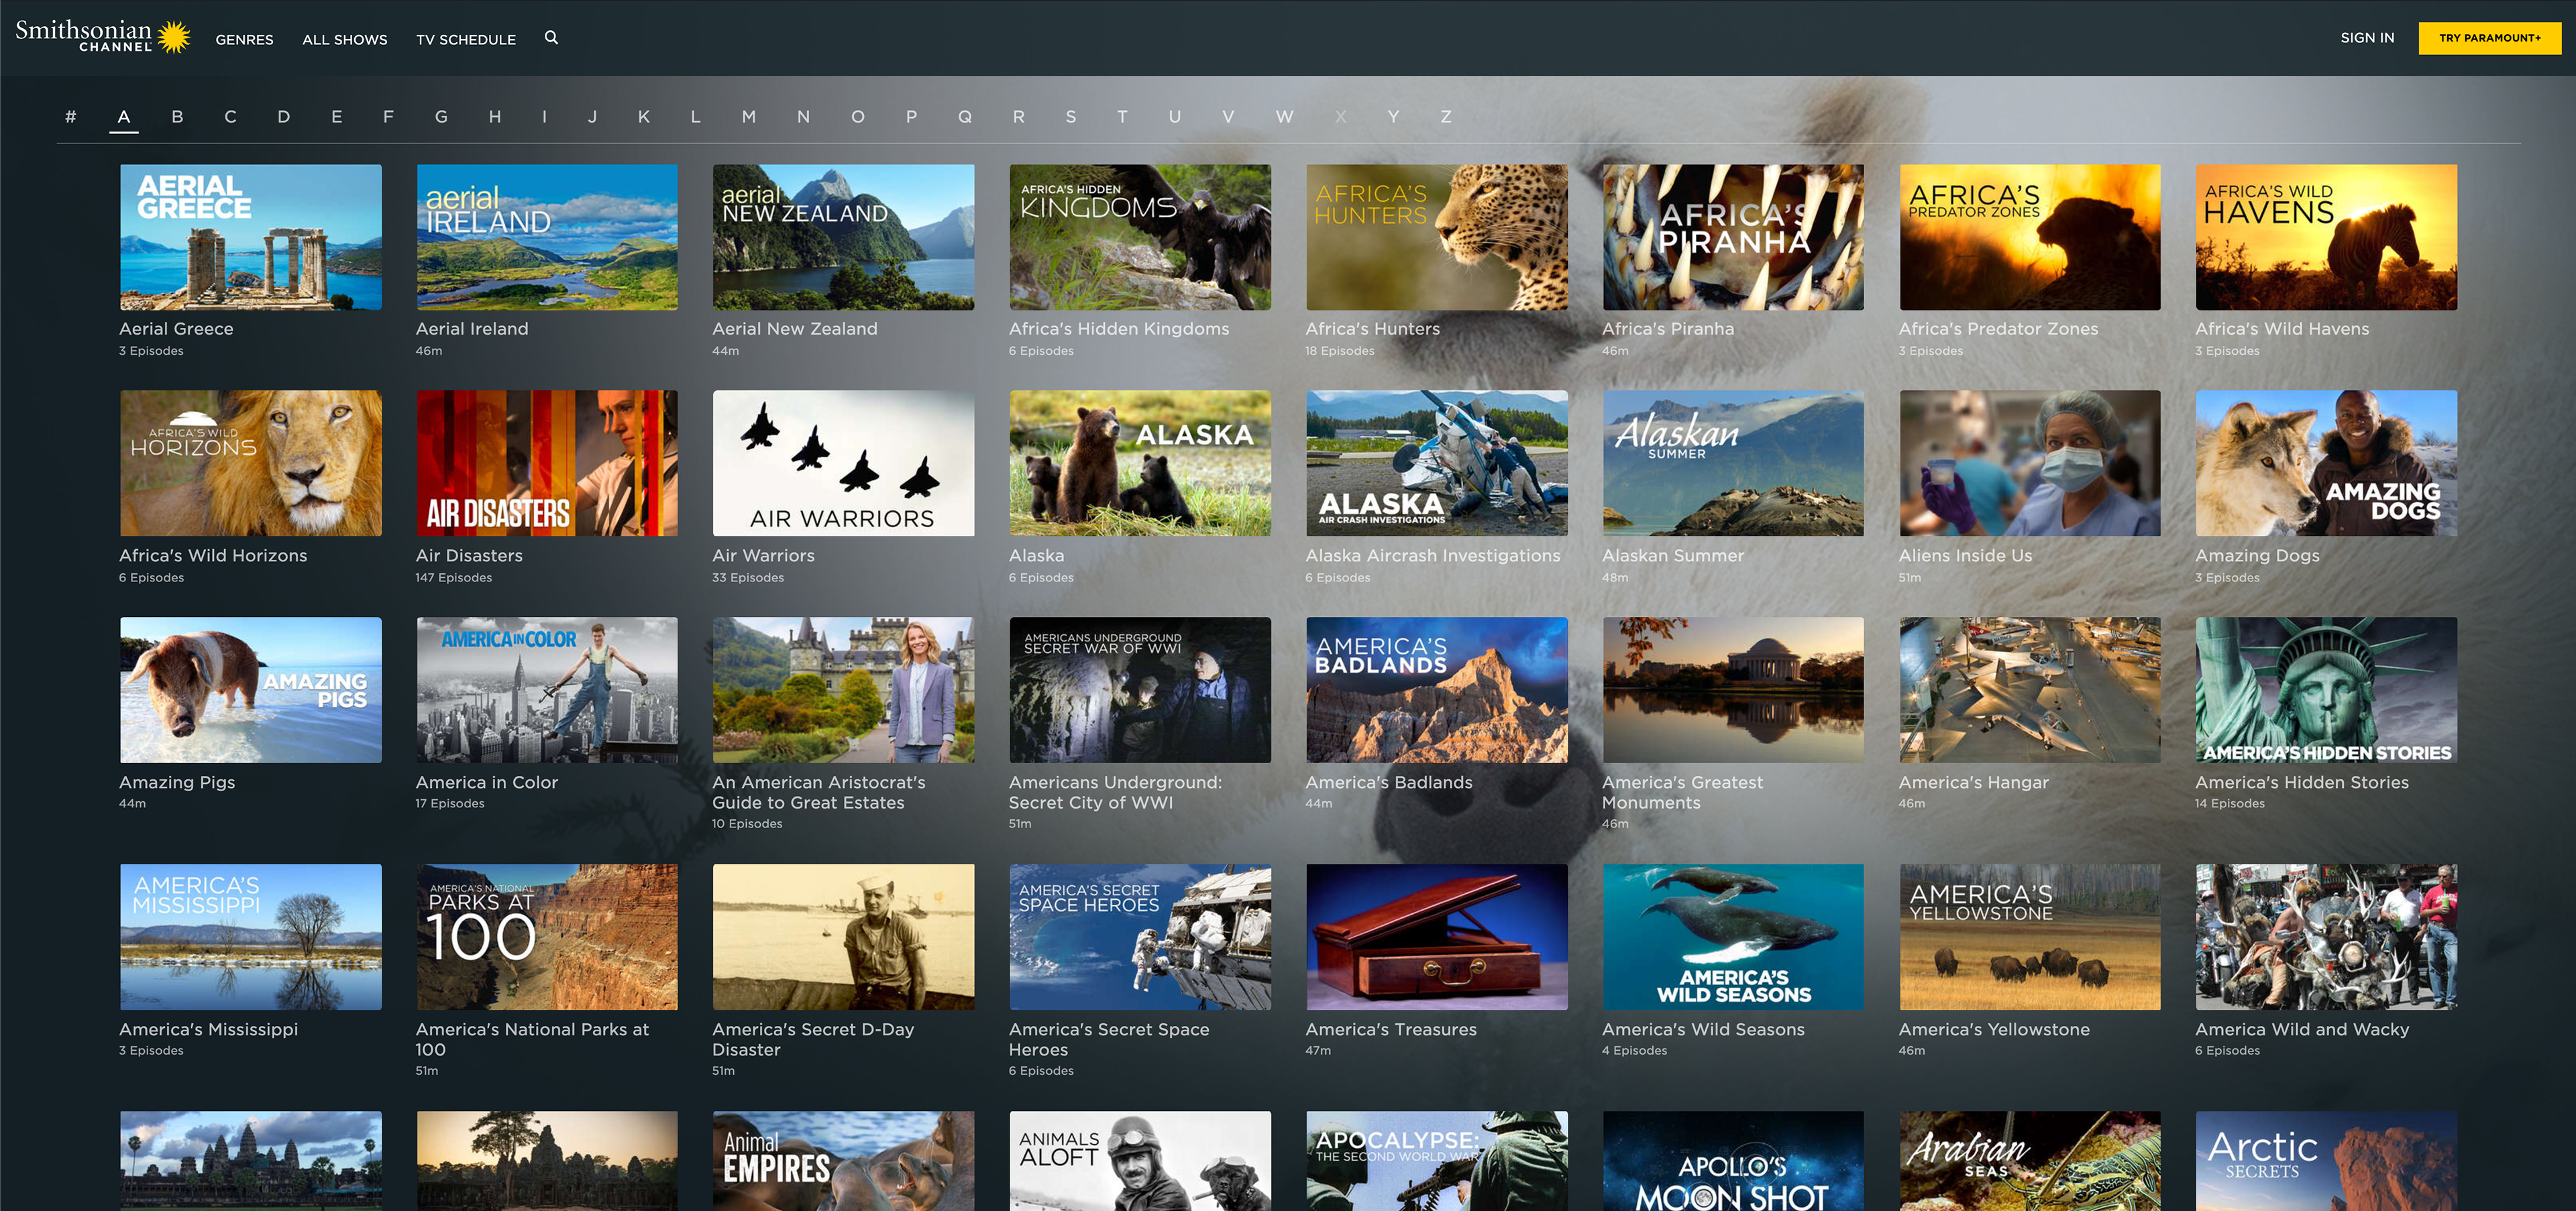Open the Animal Empires thumbnail
Image resolution: width=2576 pixels, height=1211 pixels.
coord(843,1161)
